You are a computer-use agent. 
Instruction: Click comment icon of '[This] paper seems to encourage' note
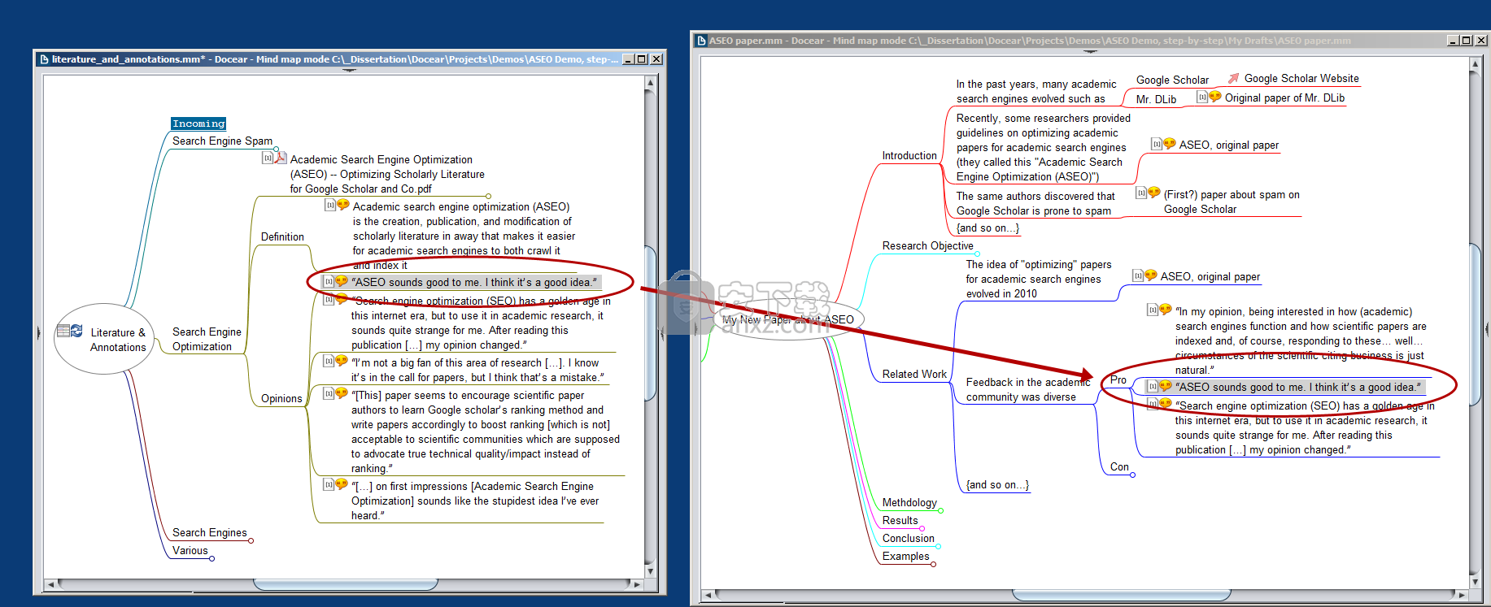coord(341,393)
